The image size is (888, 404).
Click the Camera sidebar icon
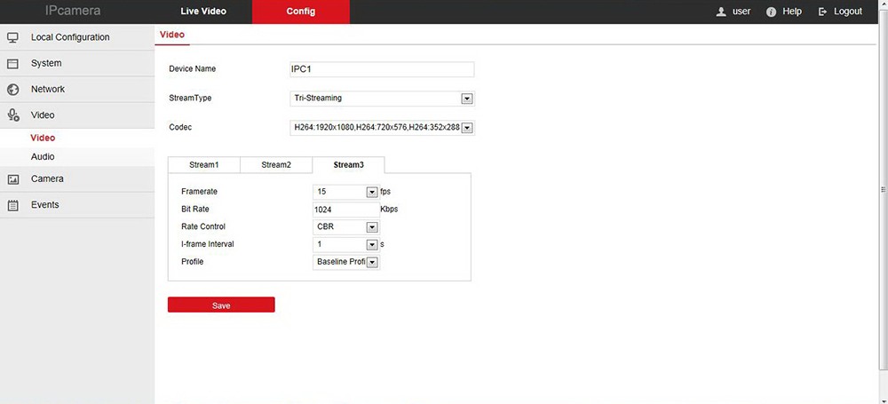(x=13, y=179)
